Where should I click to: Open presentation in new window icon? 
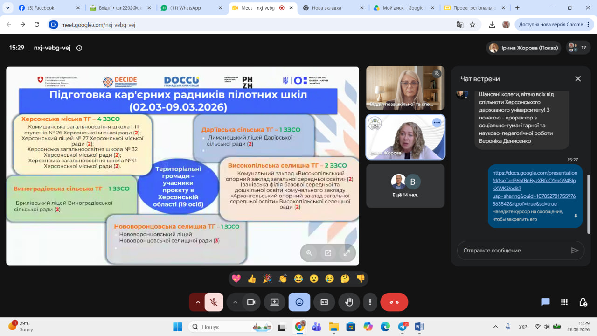click(x=328, y=253)
